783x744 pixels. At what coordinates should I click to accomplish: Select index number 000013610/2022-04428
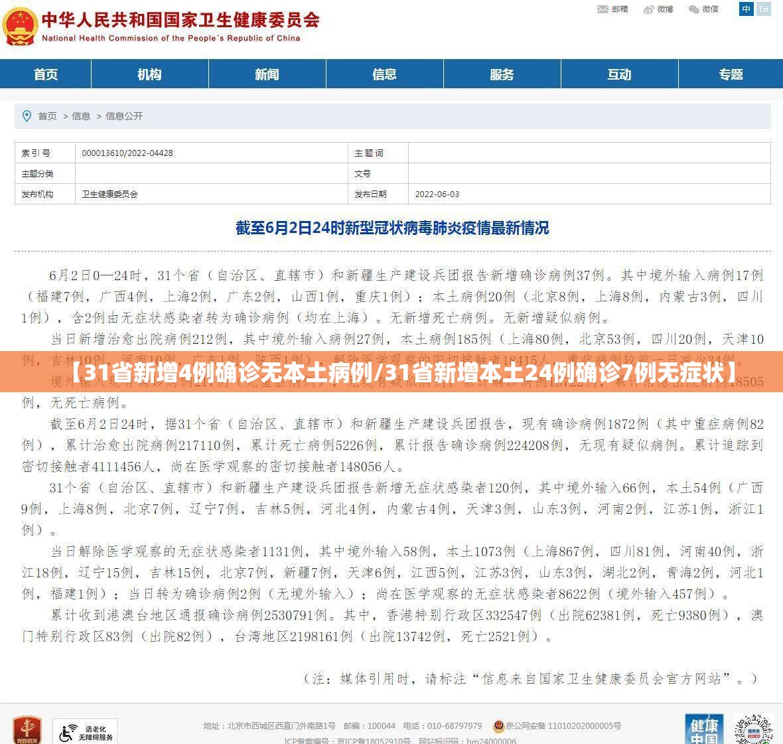click(127, 153)
